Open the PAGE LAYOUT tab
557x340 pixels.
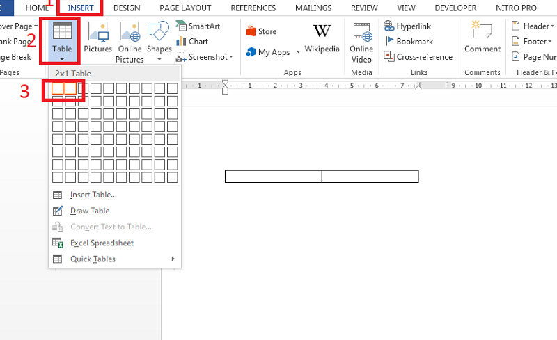pos(185,8)
